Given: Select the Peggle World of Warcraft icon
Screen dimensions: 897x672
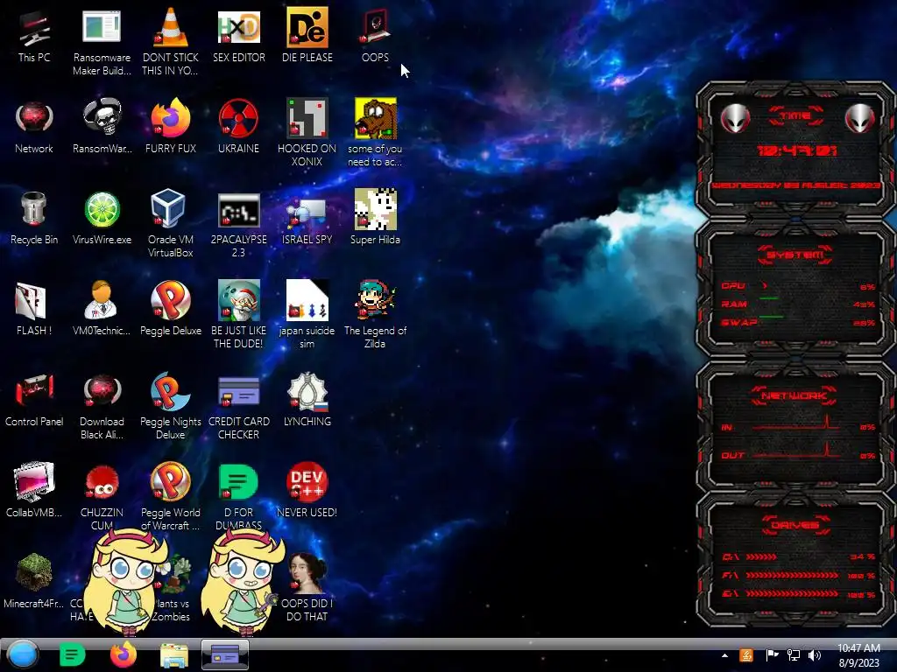Looking at the screenshot, I should tap(170, 482).
